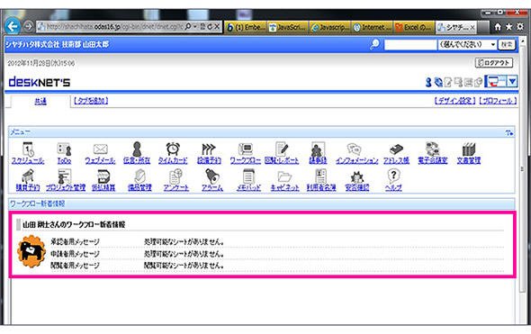This screenshot has height=334, width=531.
Task: Open the [プロフィール] link
Action: (498, 101)
